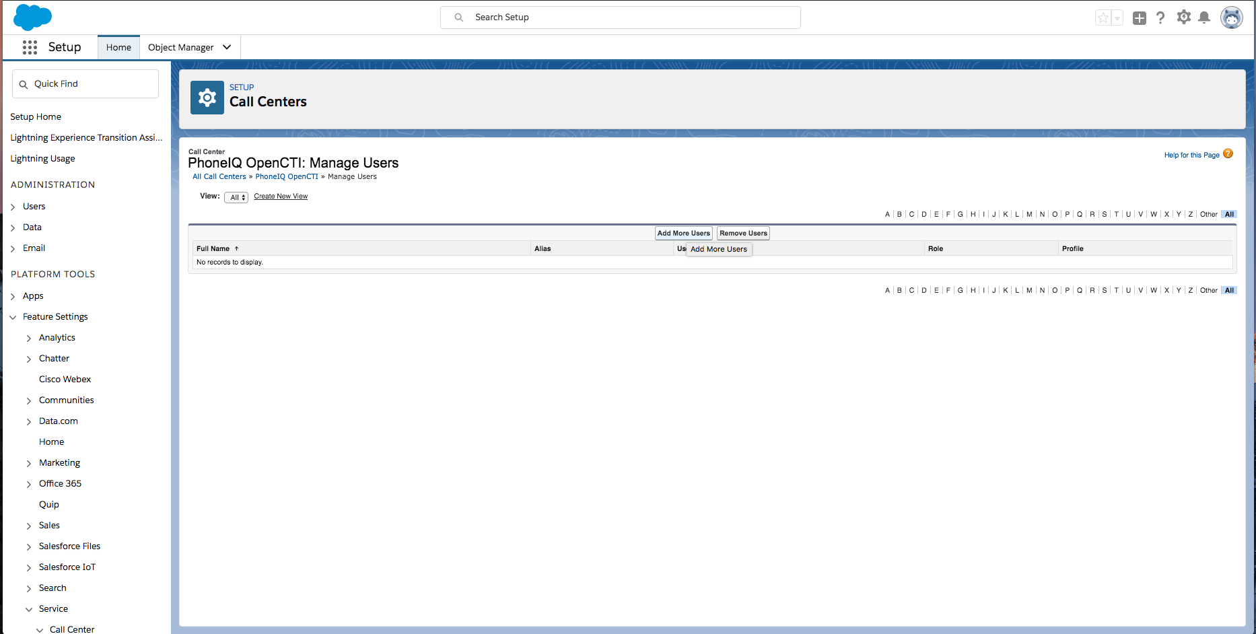
Task: Open the setup gear menu icon
Action: tap(1183, 17)
